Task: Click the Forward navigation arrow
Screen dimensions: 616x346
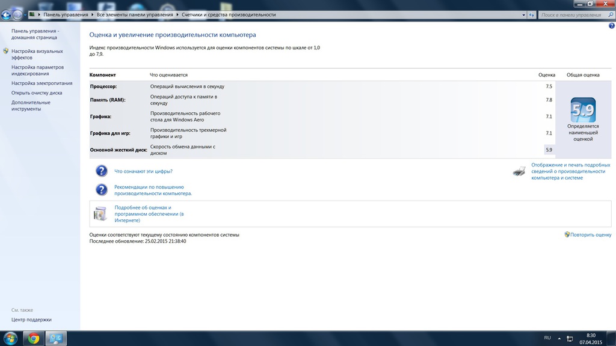Action: (x=17, y=15)
